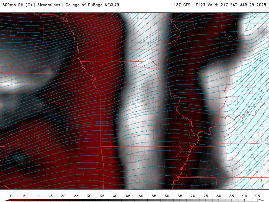Choose the '70' legend number

point(193,196)
